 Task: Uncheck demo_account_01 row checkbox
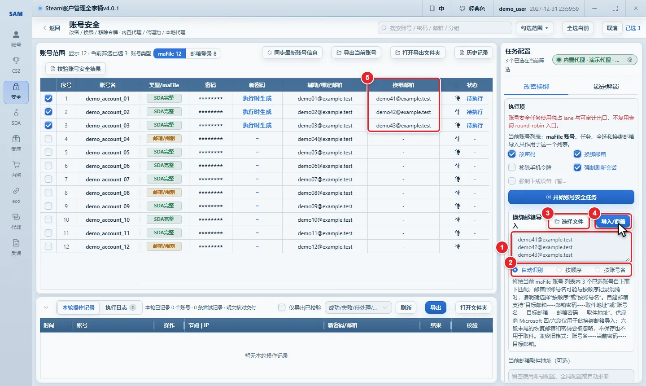[48, 98]
